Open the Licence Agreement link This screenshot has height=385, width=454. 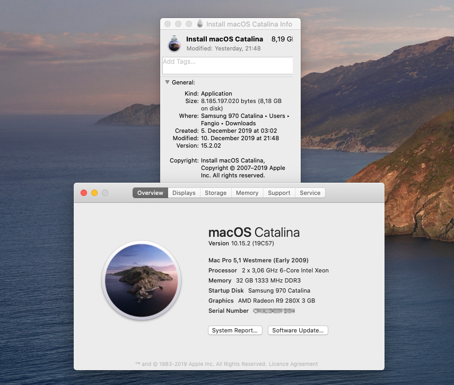click(293, 364)
